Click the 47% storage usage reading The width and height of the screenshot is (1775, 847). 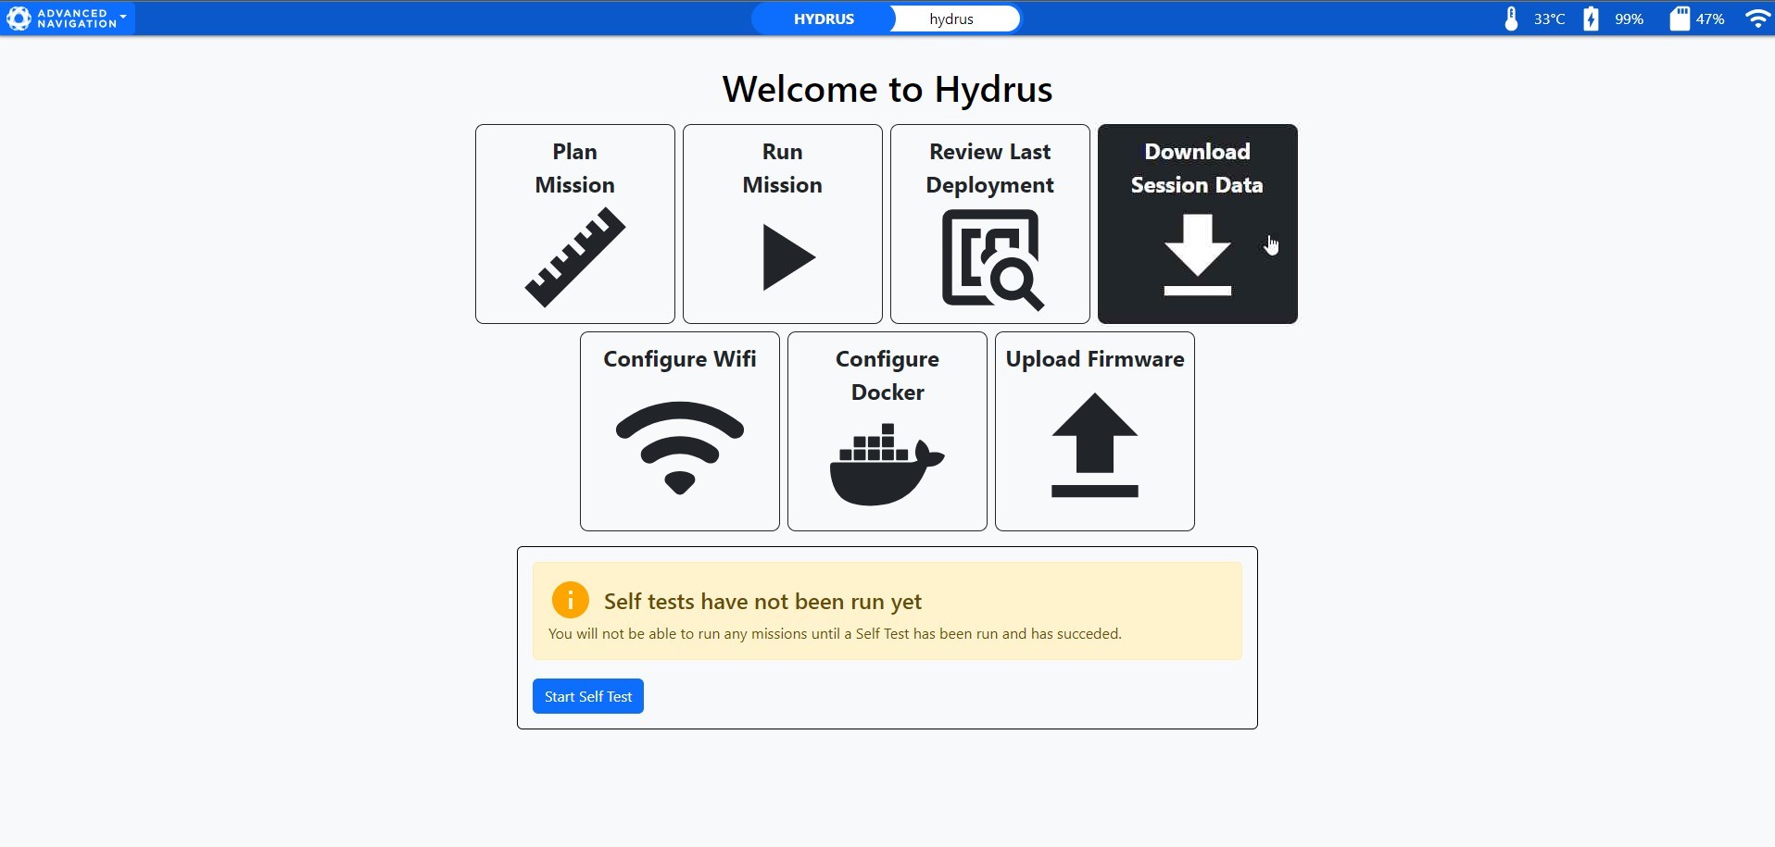point(1710,19)
